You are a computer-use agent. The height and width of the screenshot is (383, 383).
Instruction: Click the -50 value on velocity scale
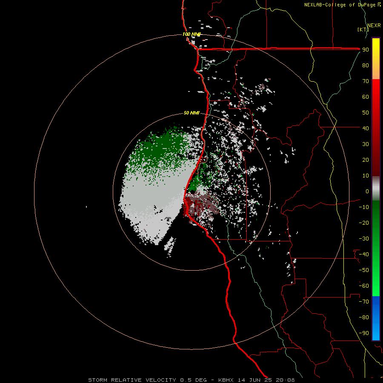(364, 270)
